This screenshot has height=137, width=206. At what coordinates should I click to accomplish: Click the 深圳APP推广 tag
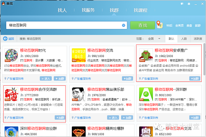[x=178, y=100]
